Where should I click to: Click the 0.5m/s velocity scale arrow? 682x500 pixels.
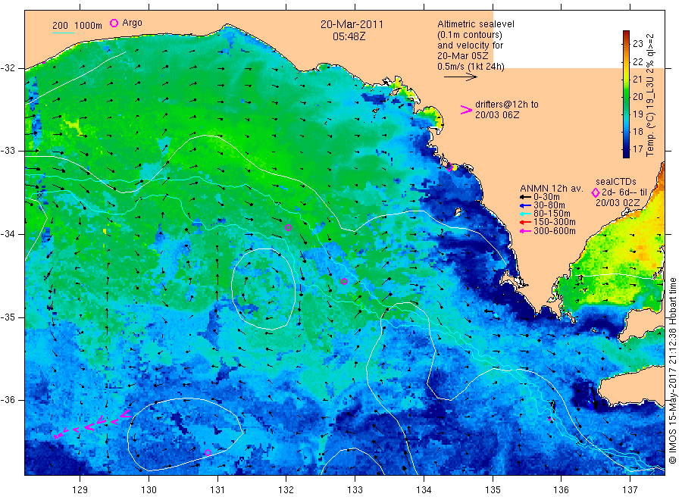pyautogui.click(x=461, y=77)
